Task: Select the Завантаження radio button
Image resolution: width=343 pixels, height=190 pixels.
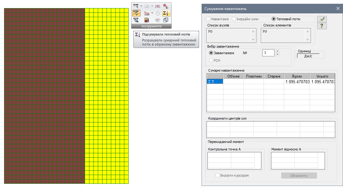Action: pos(211,53)
